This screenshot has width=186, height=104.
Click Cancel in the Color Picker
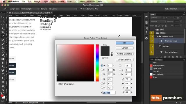pos(125,48)
